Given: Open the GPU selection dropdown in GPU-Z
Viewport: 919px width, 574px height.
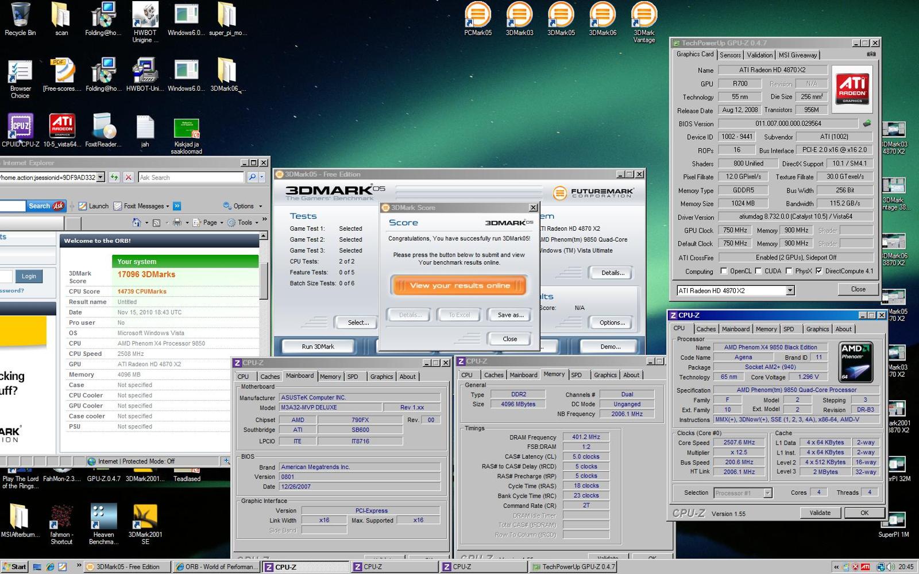Looking at the screenshot, I should [790, 290].
